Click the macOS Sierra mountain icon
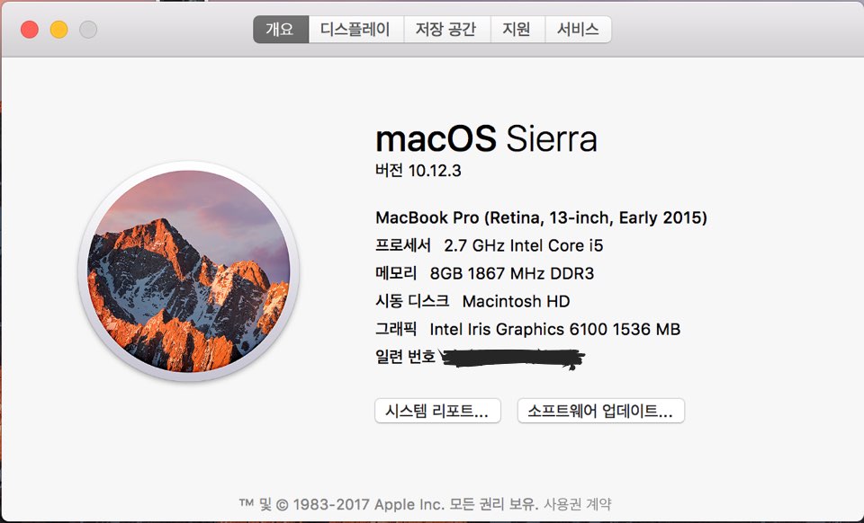 coord(189,270)
